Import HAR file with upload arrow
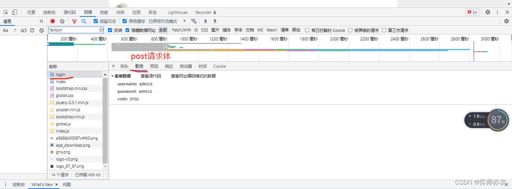Image resolution: width=512 pixels, height=189 pixels. point(205,21)
